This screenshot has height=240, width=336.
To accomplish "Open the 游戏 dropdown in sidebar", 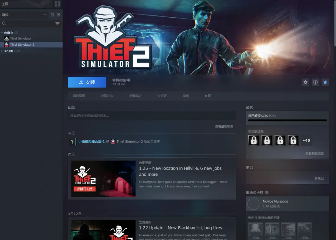I will pyautogui.click(x=25, y=15).
